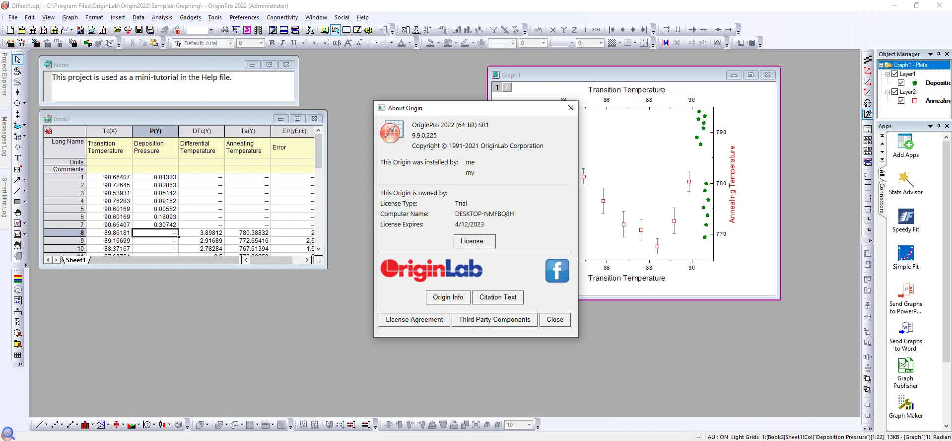The height and width of the screenshot is (441, 952).
Task: Click the OriginPro logo icon in About dialog
Action: point(391,133)
